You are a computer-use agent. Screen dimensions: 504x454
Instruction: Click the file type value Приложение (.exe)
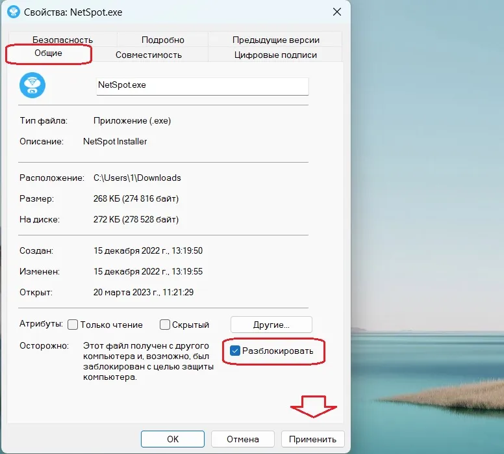coord(132,121)
